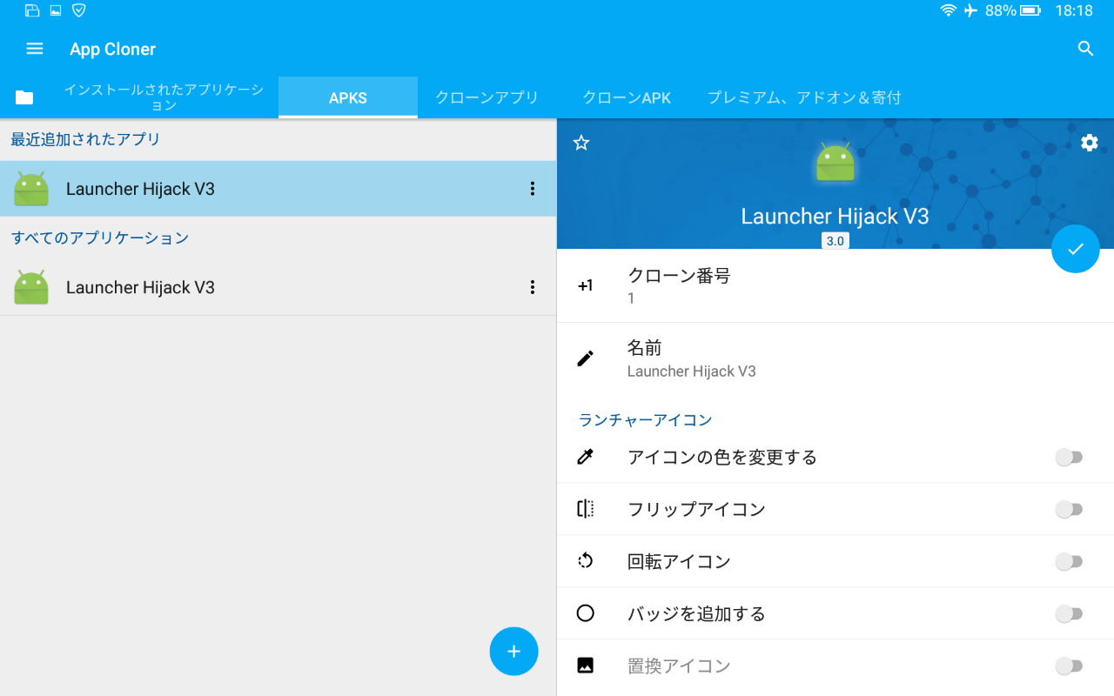Click the pencil icon next to 名前
Screen dimensions: 1114x696
[585, 357]
